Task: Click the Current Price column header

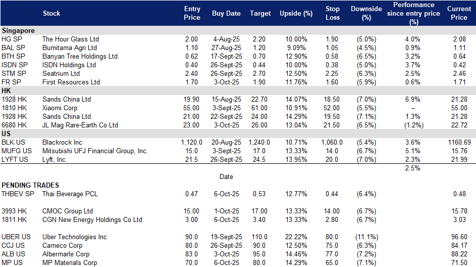Action: tap(459, 13)
